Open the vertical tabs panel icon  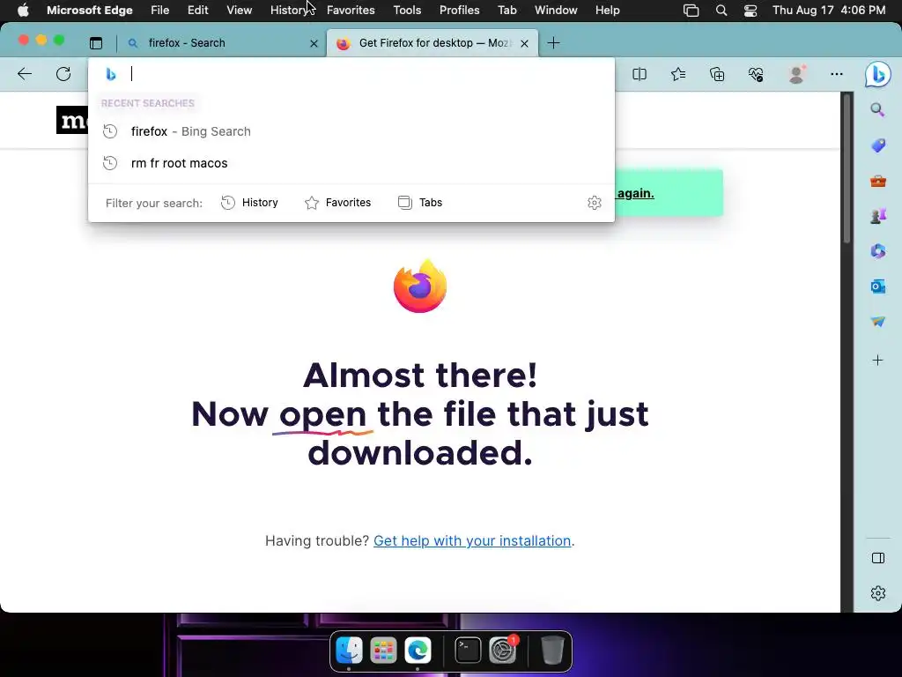coord(96,43)
